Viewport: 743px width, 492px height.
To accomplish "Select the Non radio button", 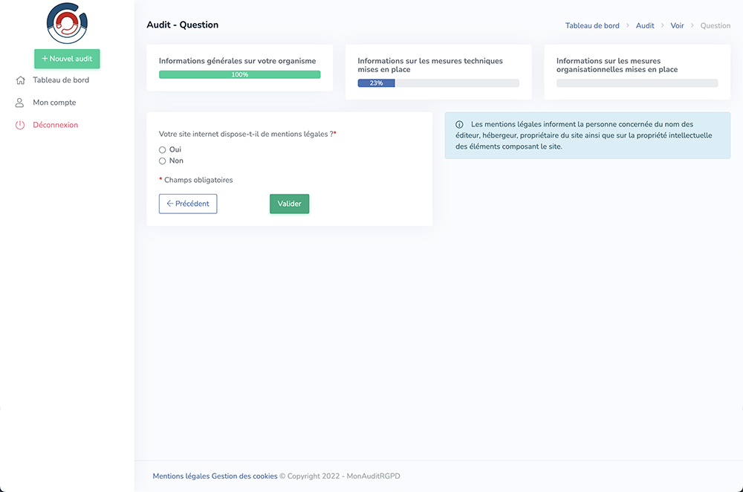I will [x=163, y=161].
